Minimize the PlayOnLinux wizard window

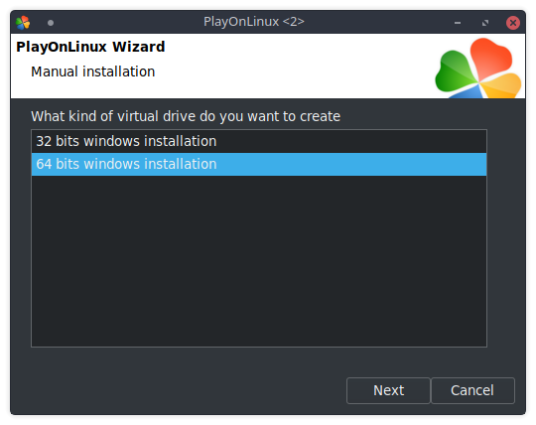point(458,23)
